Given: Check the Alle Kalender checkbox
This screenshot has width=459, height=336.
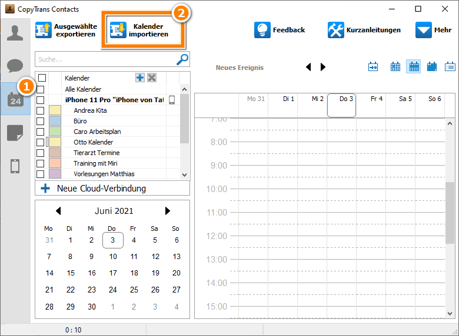Looking at the screenshot, I should point(41,89).
